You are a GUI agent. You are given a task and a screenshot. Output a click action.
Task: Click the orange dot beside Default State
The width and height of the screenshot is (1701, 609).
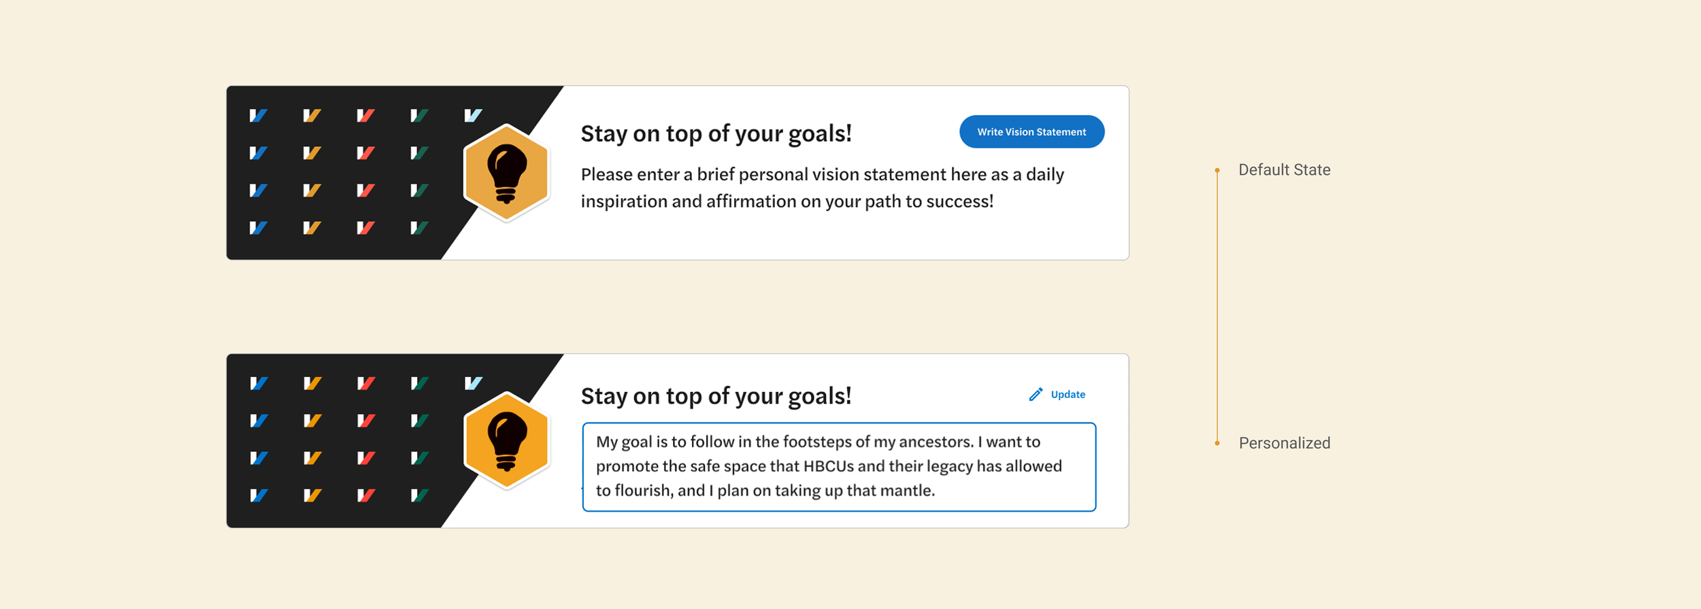[x=1217, y=170]
